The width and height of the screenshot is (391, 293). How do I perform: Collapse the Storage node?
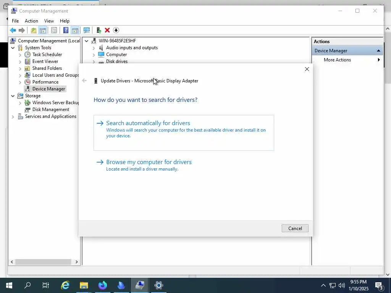[x=13, y=96]
